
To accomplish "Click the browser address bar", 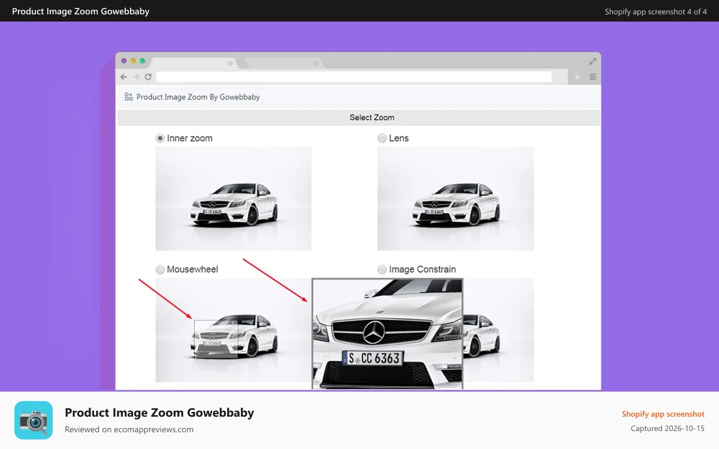I will tap(354, 77).
